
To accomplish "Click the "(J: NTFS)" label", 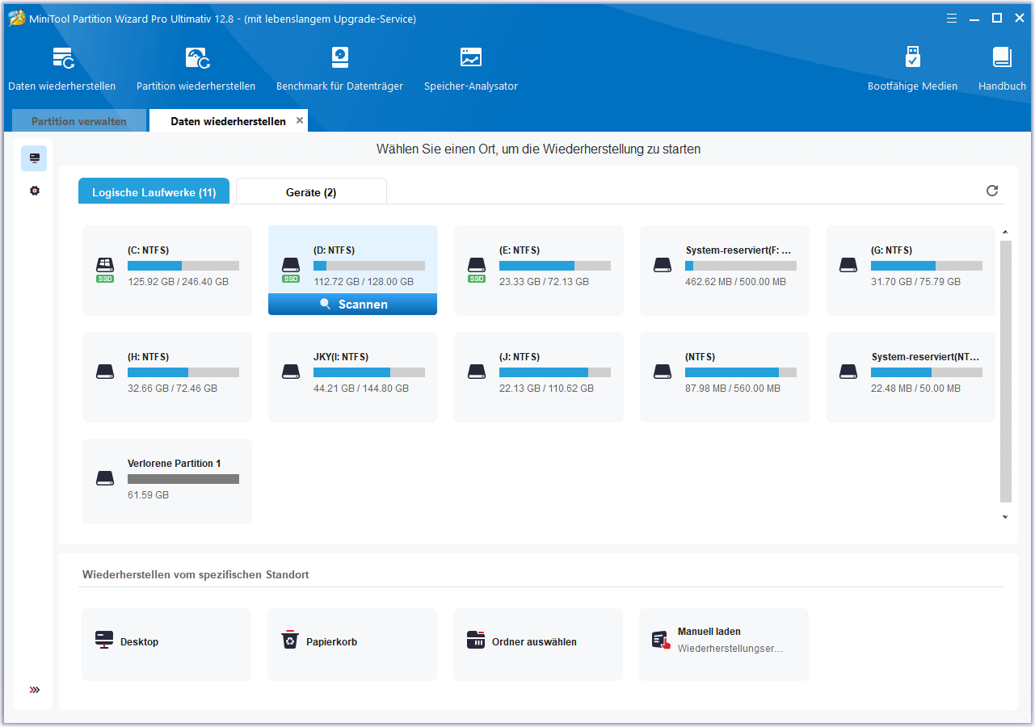I will [520, 357].
